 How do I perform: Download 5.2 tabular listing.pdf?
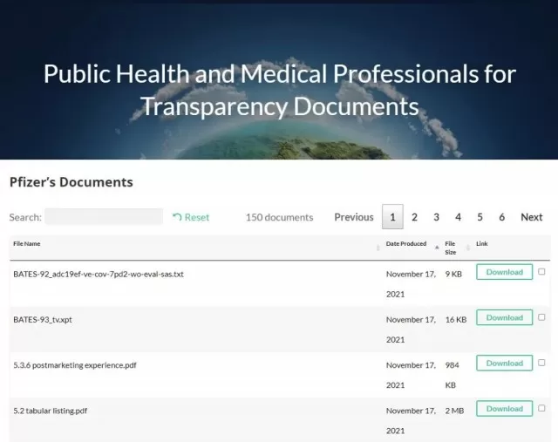pos(504,409)
